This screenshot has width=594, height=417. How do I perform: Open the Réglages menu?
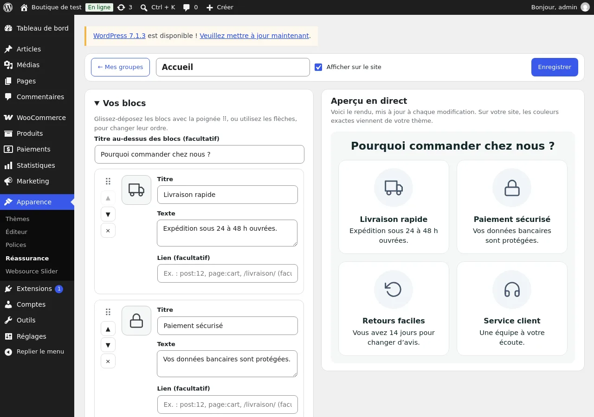[37, 336]
